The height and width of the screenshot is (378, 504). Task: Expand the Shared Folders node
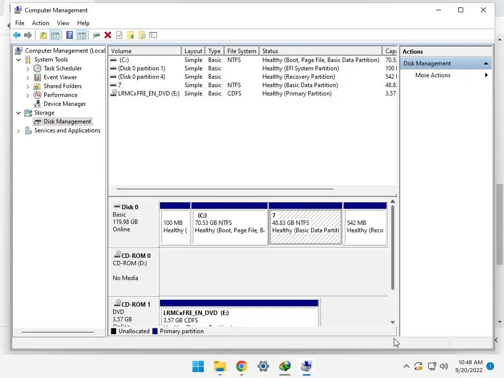pos(28,87)
